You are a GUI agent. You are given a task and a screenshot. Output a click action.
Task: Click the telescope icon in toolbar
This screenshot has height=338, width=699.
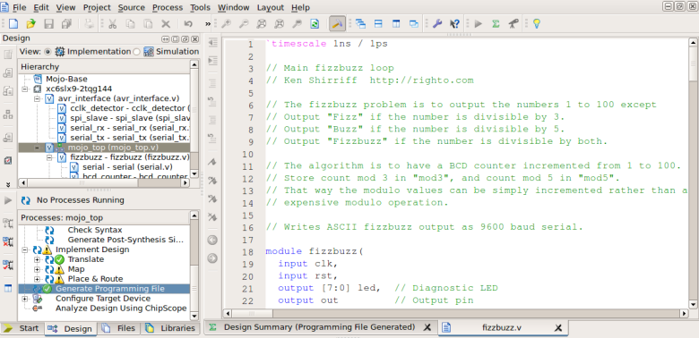tap(513, 23)
